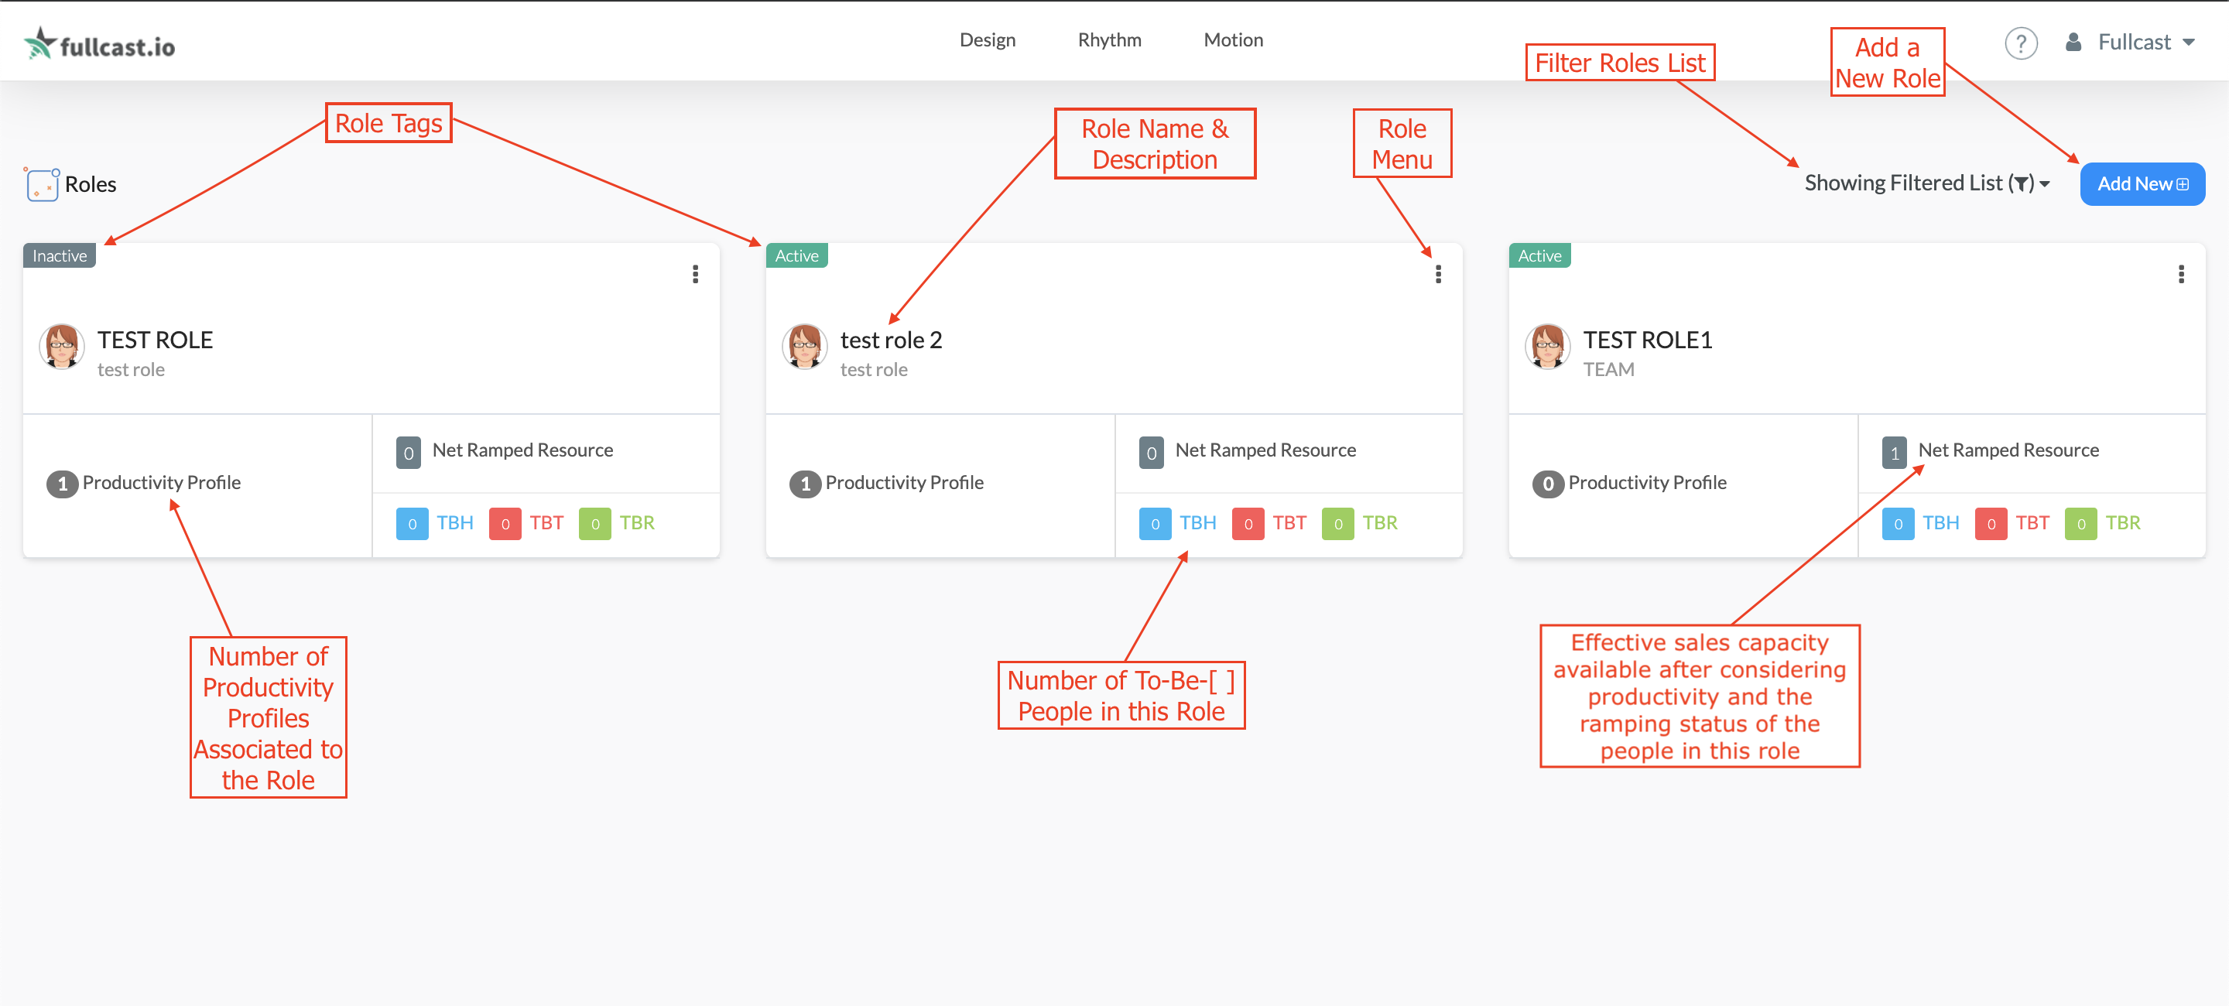The image size is (2229, 1006).
Task: Open the help question mark icon
Action: (2021, 43)
